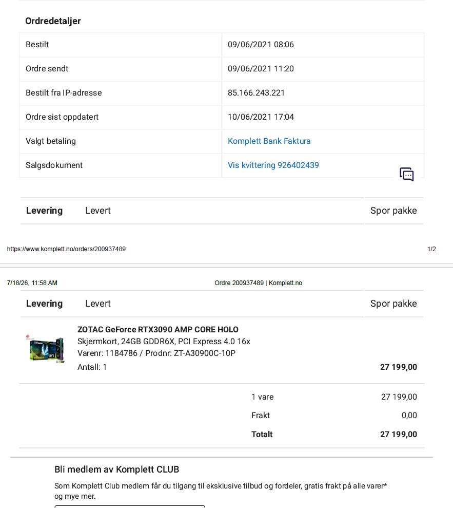The height and width of the screenshot is (508, 453).
Task: Open Komplett Bank Faktura payment link
Action: point(269,141)
